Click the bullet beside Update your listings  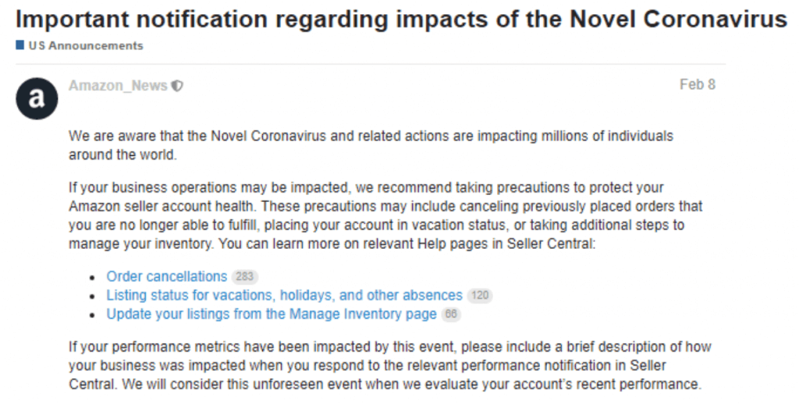coord(92,315)
